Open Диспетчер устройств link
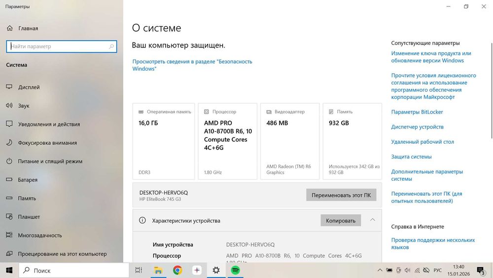The image size is (493, 278). (417, 127)
